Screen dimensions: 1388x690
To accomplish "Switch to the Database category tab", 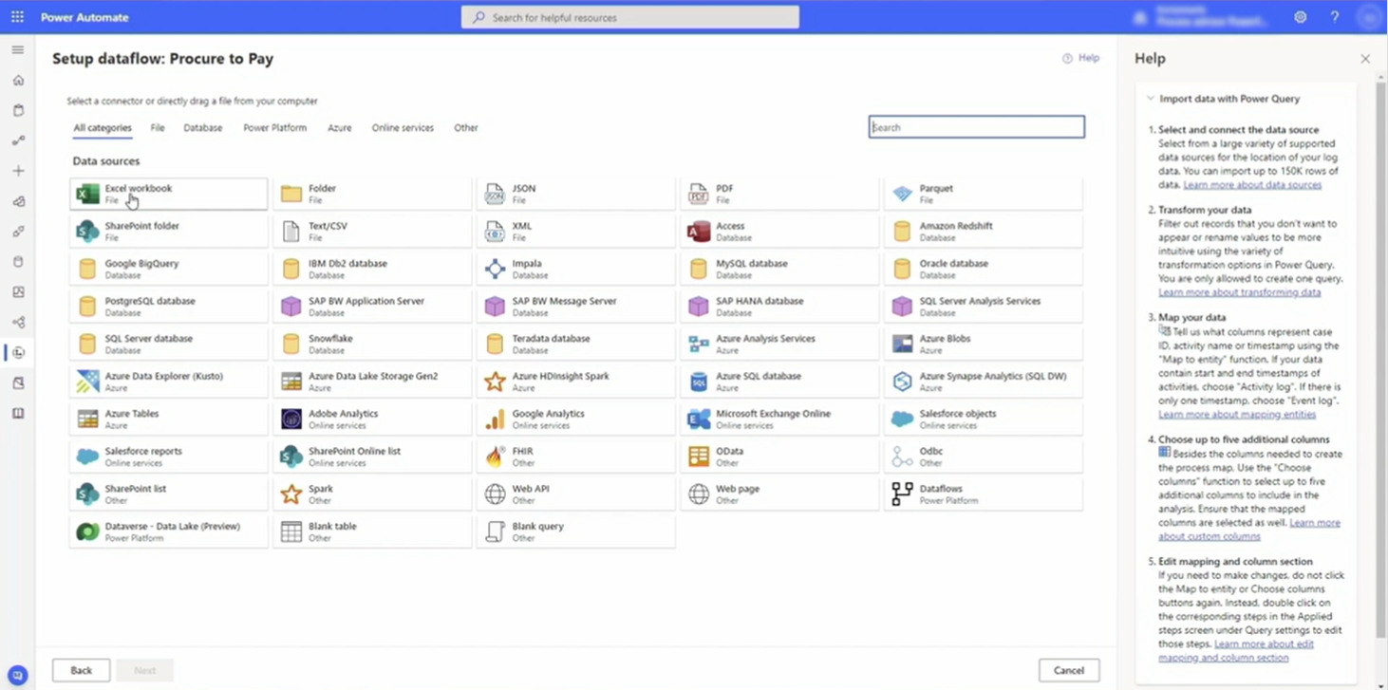I will [x=202, y=127].
